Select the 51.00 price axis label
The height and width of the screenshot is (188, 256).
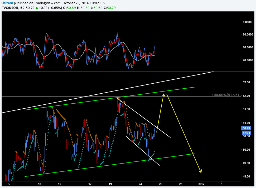[246, 123]
